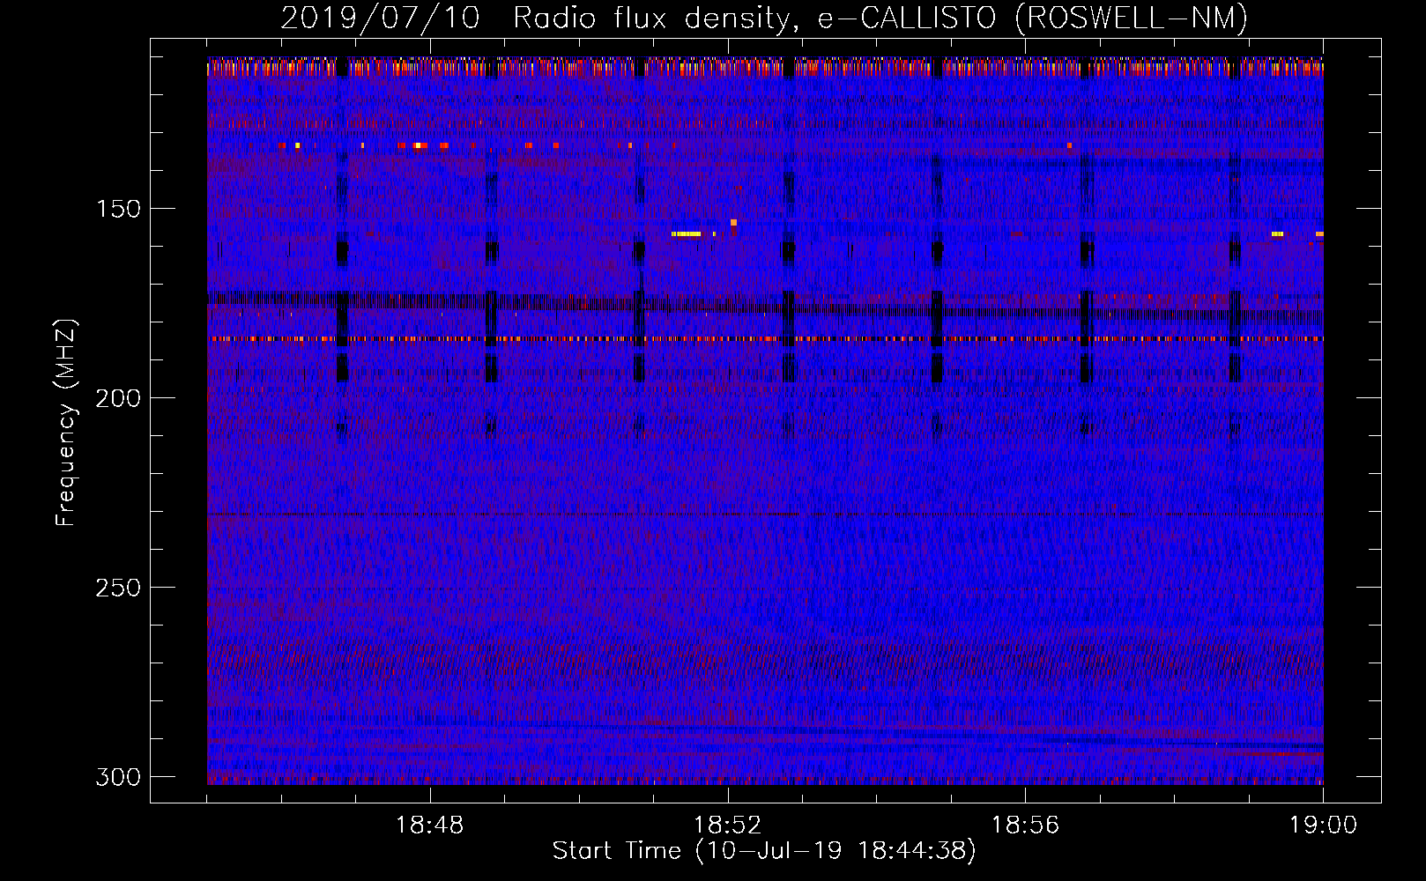The image size is (1426, 881).
Task: Click the 18:48 time axis label
Action: pyautogui.click(x=430, y=825)
